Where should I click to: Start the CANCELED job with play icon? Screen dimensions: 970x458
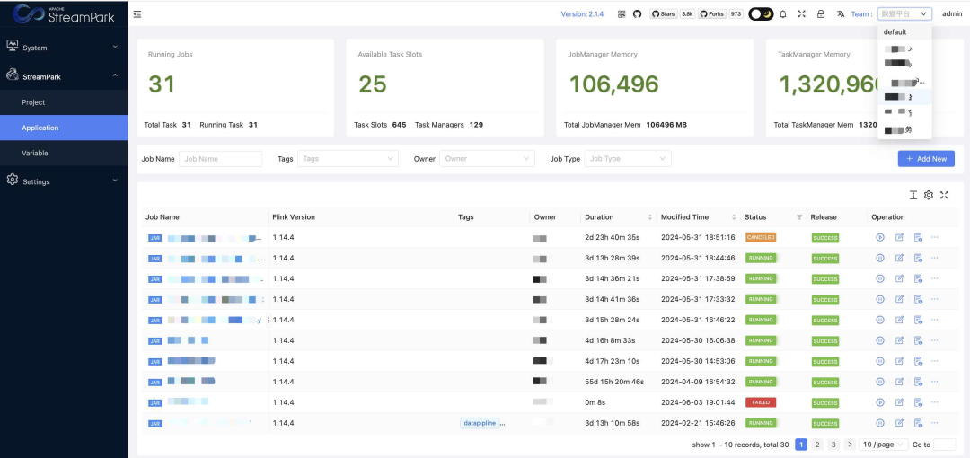click(x=879, y=238)
